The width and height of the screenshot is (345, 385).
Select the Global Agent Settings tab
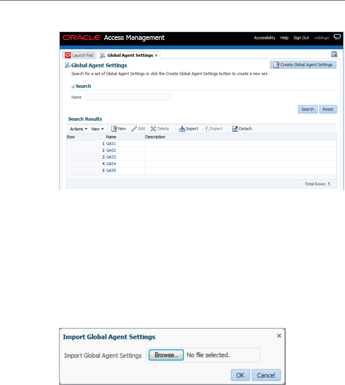pyautogui.click(x=129, y=55)
